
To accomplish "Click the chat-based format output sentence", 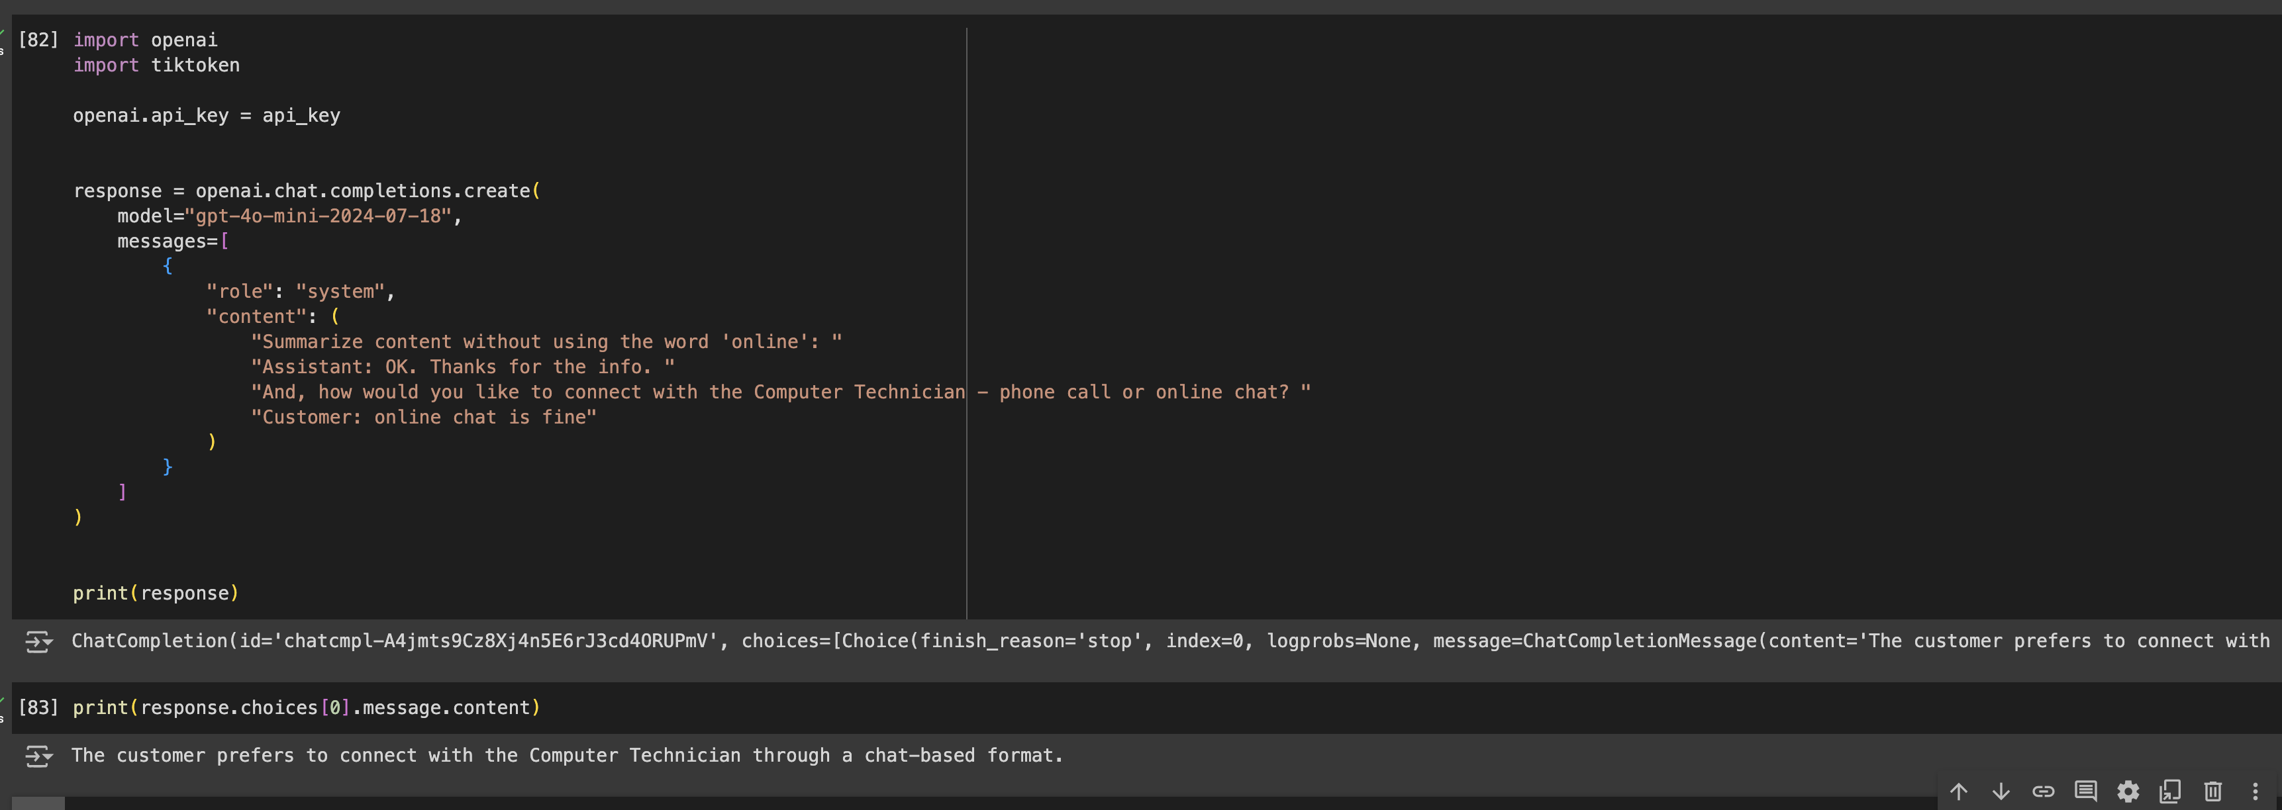I will pos(567,755).
